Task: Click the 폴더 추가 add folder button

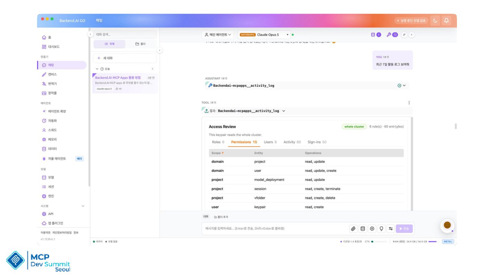Action: pos(221,217)
